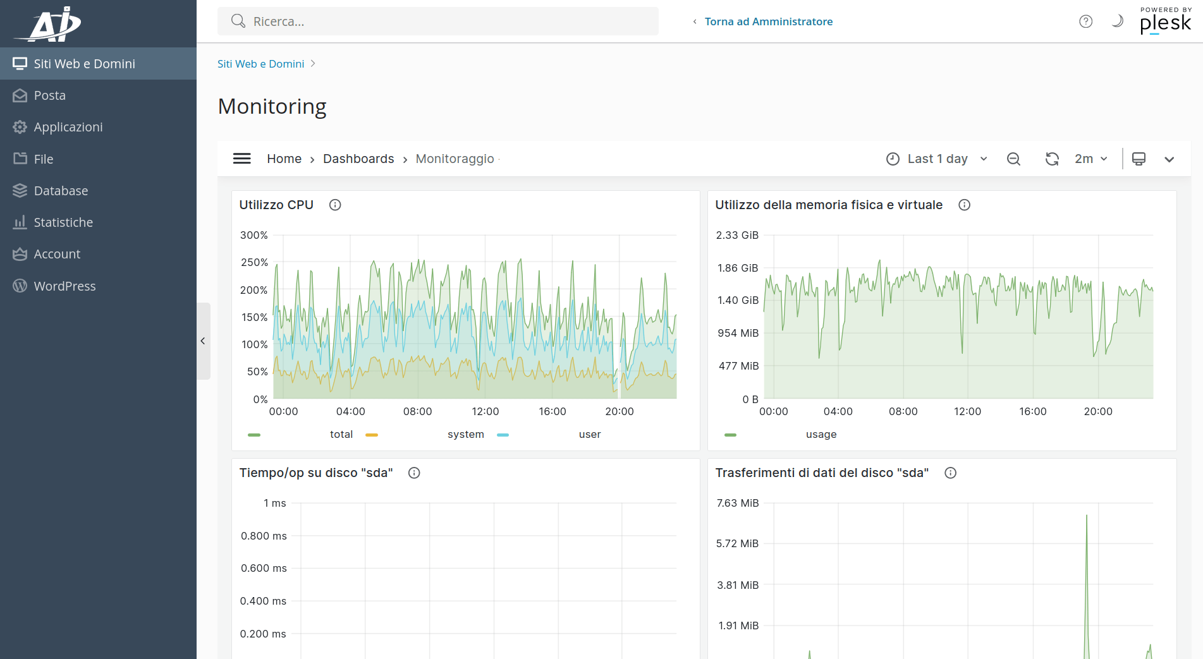Click the 300% CPU axis label
The image size is (1203, 659).
(254, 235)
